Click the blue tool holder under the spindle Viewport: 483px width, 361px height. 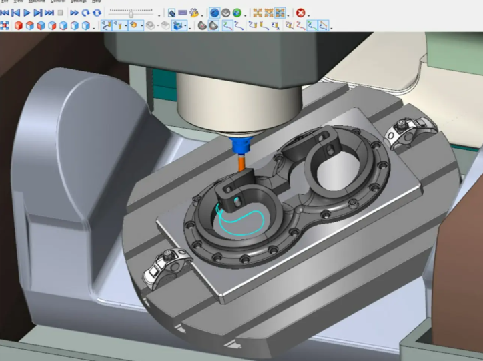coord(241,145)
